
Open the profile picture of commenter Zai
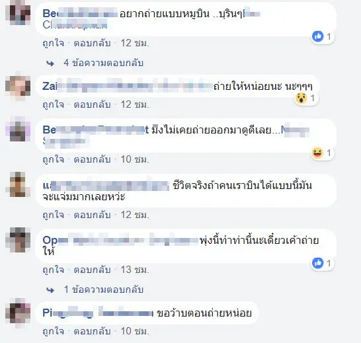pyautogui.click(x=18, y=86)
